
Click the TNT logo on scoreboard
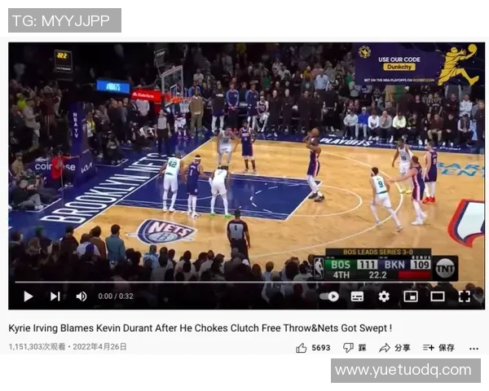pos(445,267)
